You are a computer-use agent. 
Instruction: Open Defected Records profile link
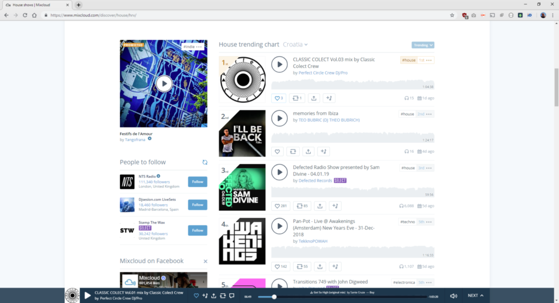(315, 181)
